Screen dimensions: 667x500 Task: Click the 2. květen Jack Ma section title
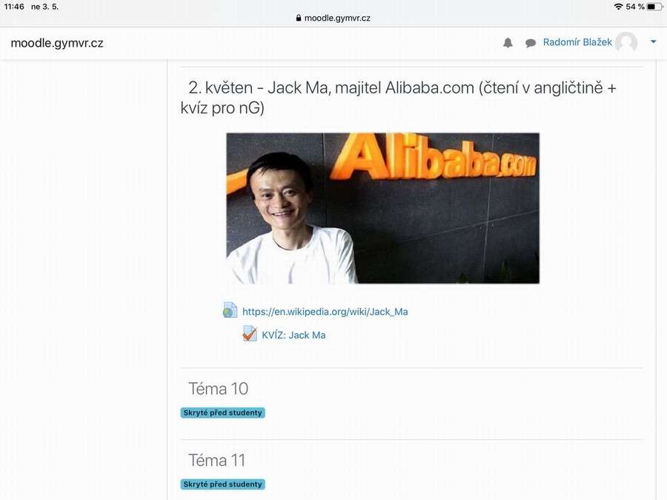tap(398, 98)
